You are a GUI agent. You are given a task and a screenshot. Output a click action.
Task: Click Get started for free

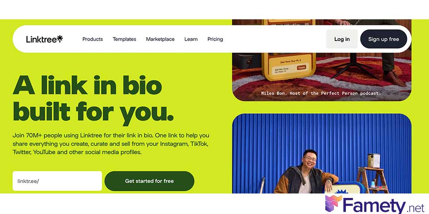(149, 181)
